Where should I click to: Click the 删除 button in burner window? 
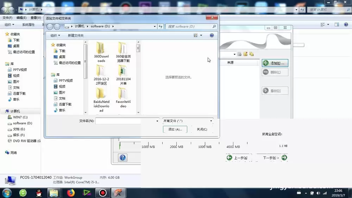tap(275, 72)
